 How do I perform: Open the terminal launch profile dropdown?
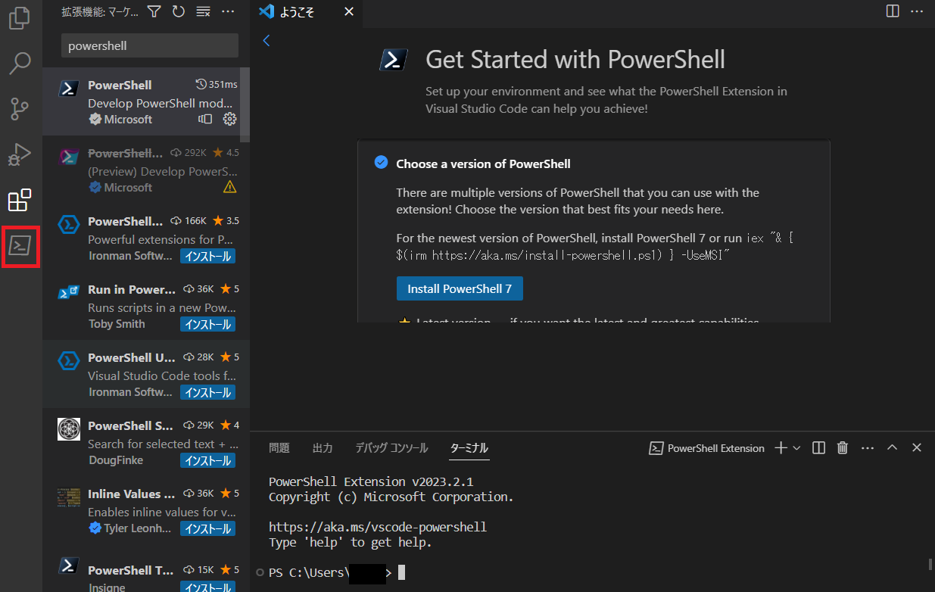click(796, 448)
